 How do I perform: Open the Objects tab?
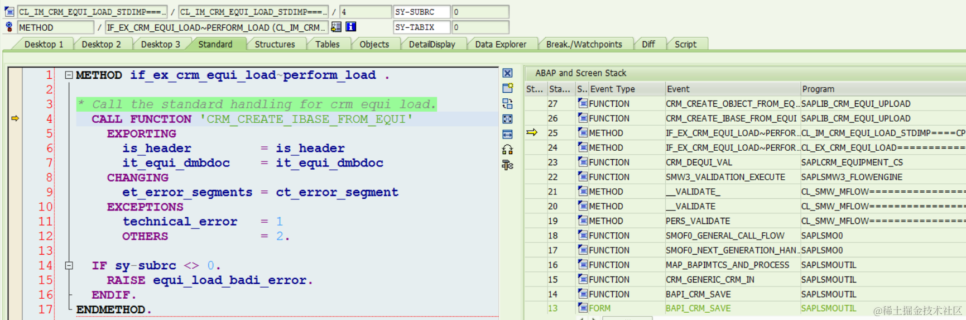tap(374, 44)
